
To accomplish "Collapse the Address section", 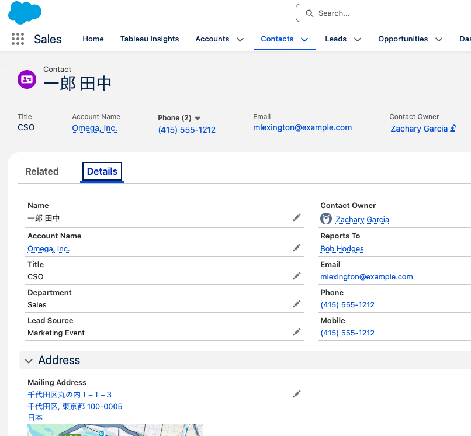I will 29,361.
